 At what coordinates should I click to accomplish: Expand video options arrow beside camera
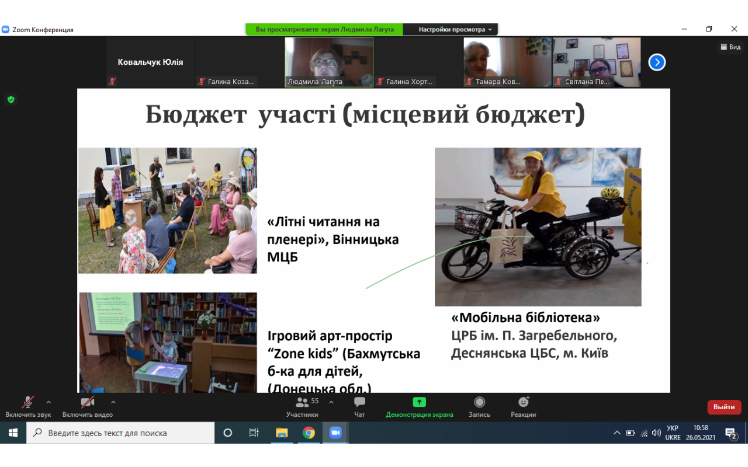point(113,402)
